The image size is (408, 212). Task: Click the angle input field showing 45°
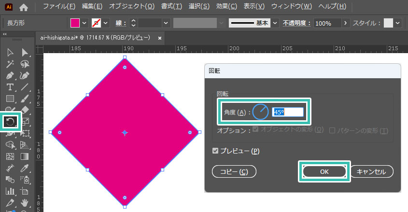[x=288, y=112]
